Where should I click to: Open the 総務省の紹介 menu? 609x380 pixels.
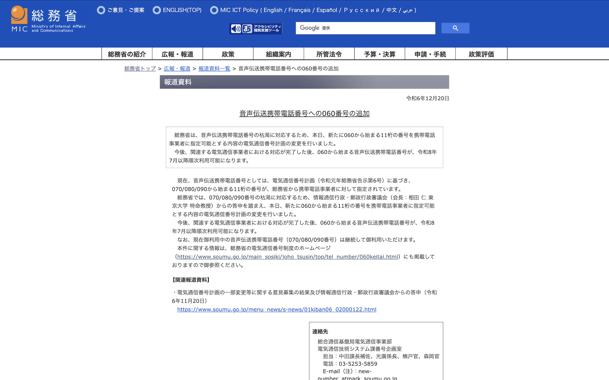tap(127, 54)
